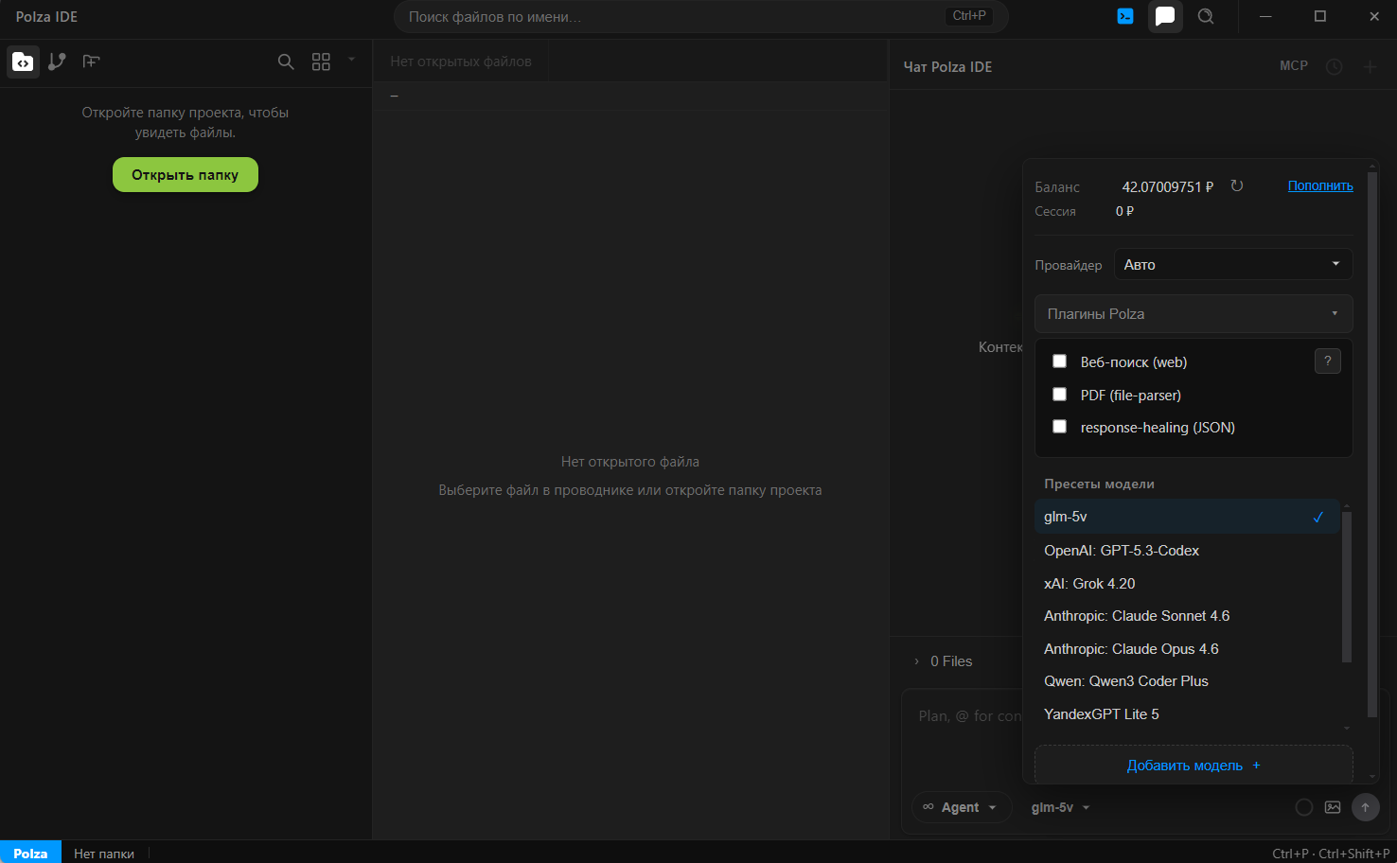This screenshot has width=1397, height=863.
Task: Follow the Пополнить balance link
Action: (x=1320, y=186)
